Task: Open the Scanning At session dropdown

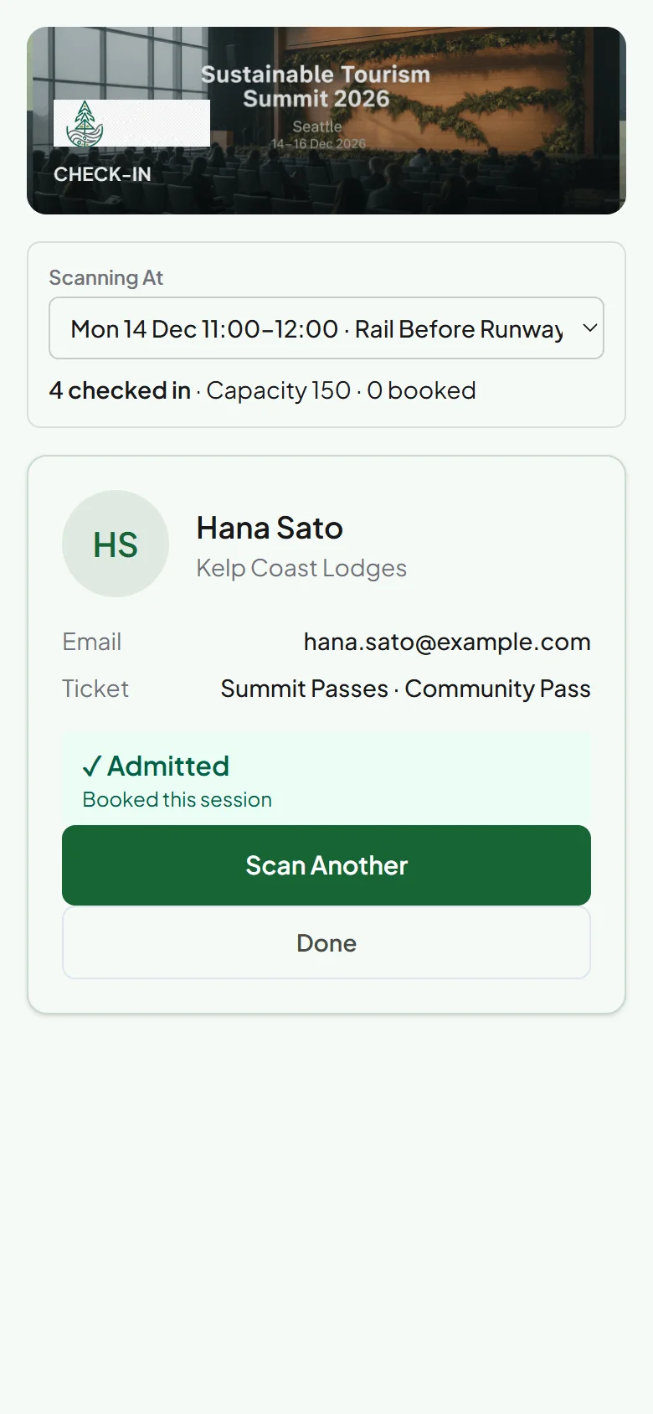Action: tap(326, 328)
